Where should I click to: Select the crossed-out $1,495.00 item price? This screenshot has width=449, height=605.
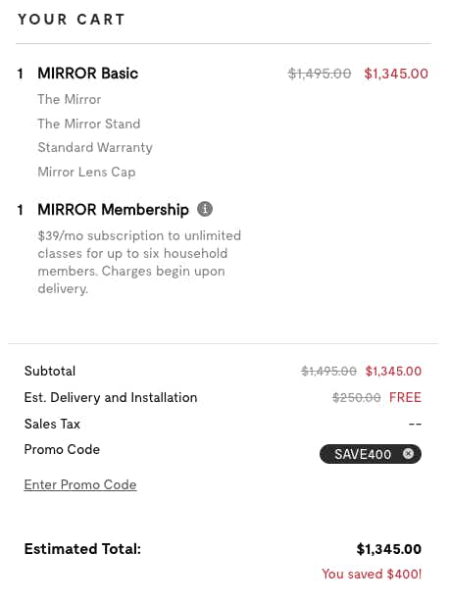click(320, 74)
